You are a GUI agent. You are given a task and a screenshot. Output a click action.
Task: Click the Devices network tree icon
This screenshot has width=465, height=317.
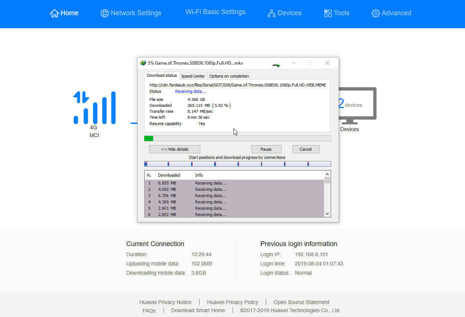point(272,13)
